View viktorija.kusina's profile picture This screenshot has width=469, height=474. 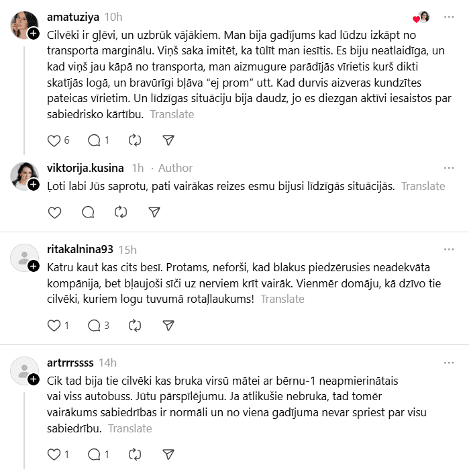point(23,175)
